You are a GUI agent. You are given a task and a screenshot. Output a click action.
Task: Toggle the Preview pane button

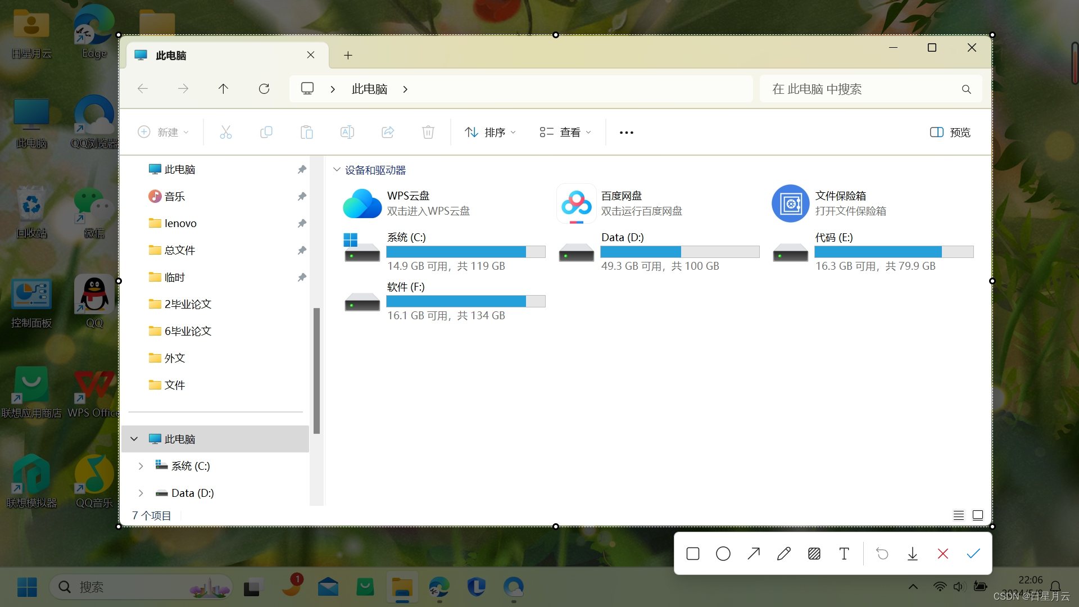(950, 132)
